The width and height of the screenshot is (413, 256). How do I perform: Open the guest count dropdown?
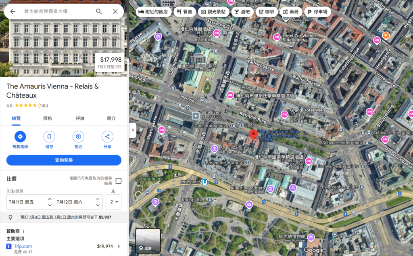(x=114, y=202)
